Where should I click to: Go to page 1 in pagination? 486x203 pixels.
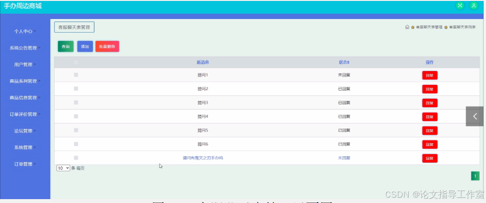[475, 176]
